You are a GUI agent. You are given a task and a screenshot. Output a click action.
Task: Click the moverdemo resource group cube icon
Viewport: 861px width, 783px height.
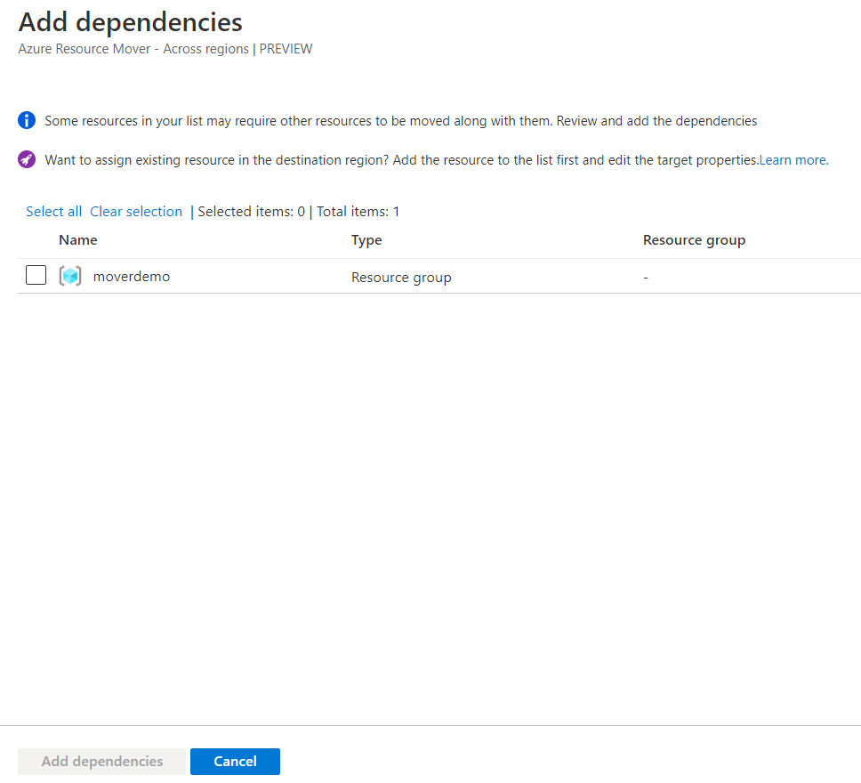tap(70, 276)
